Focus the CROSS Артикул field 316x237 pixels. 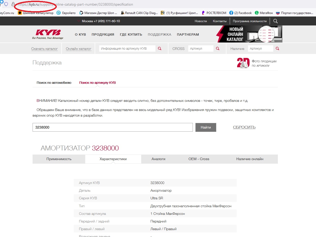[x=201, y=49]
